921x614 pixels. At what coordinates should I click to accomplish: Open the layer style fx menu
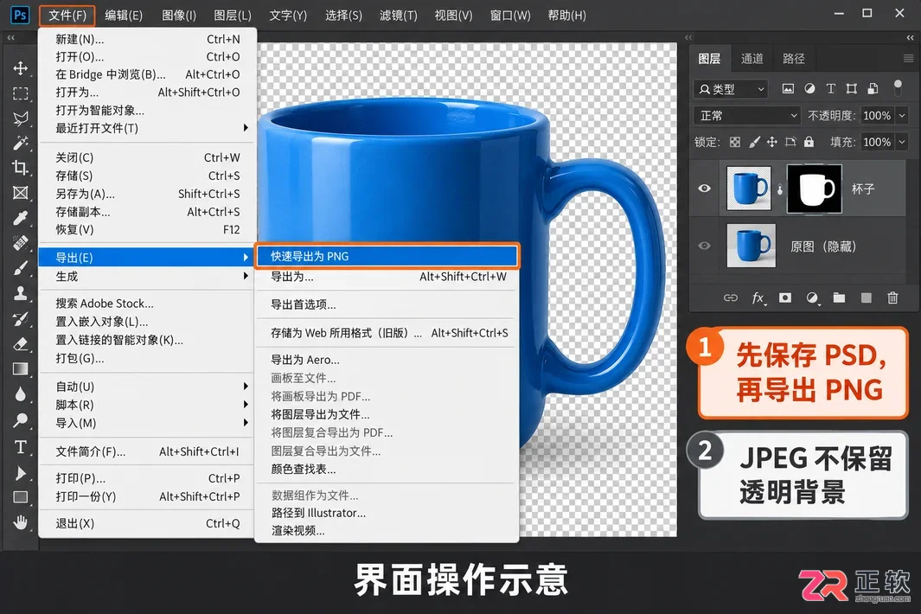pos(758,298)
